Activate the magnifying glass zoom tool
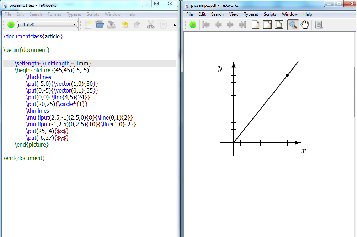This screenshot has width=357, height=237. (x=293, y=25)
